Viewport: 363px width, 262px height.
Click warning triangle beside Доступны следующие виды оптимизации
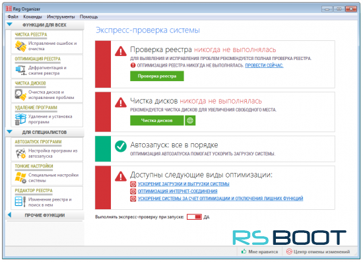(x=121, y=176)
